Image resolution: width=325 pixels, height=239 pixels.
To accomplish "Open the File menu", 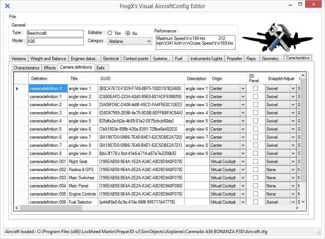I will [13, 16].
